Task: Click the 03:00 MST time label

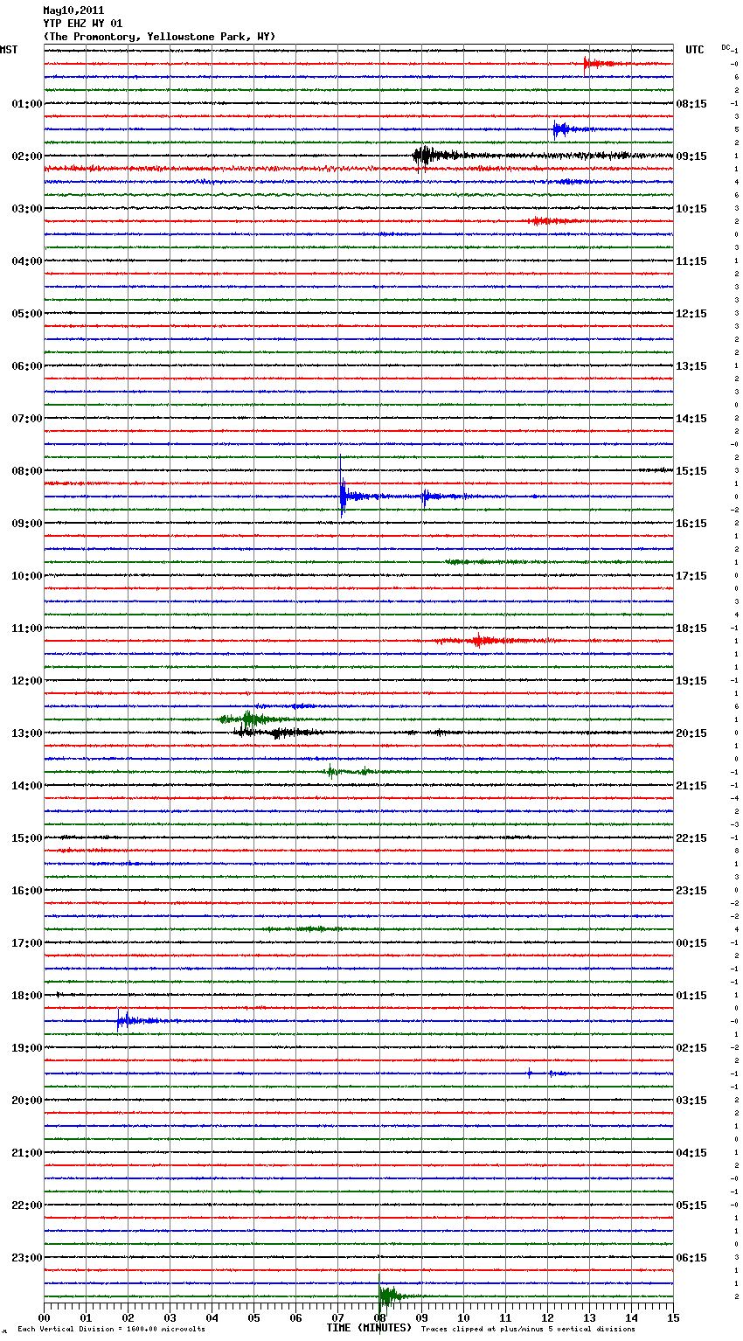Action: click(x=26, y=209)
